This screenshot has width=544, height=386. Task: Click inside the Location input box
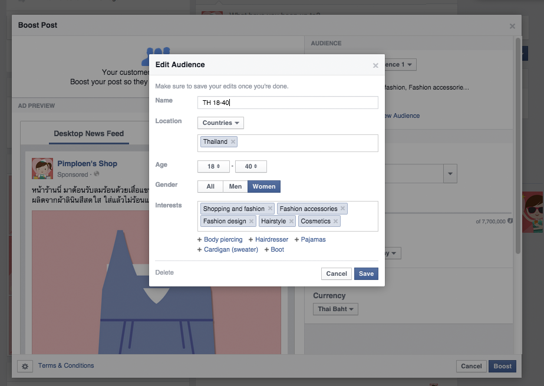click(x=288, y=143)
